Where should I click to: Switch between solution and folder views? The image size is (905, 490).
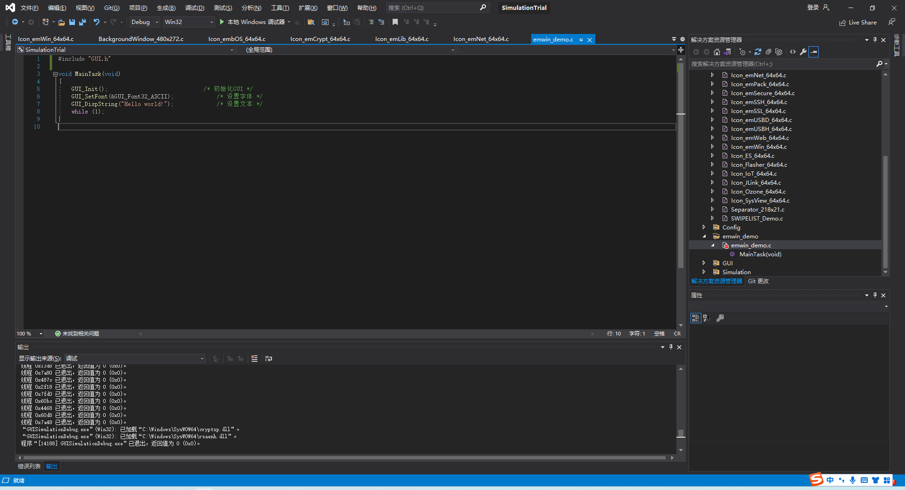(728, 52)
